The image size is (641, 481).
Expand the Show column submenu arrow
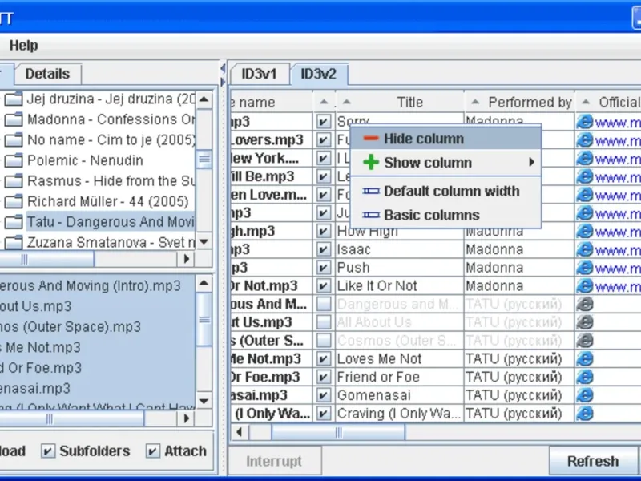tap(531, 163)
